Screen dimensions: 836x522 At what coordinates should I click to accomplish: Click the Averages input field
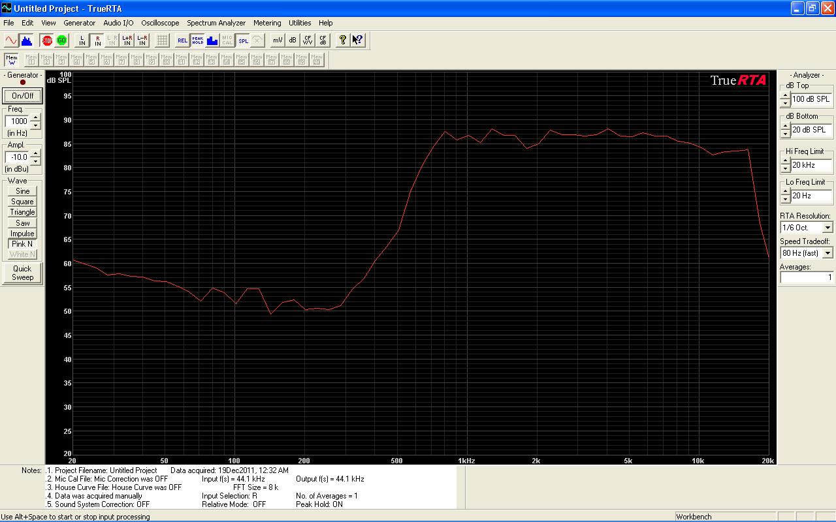coord(807,277)
